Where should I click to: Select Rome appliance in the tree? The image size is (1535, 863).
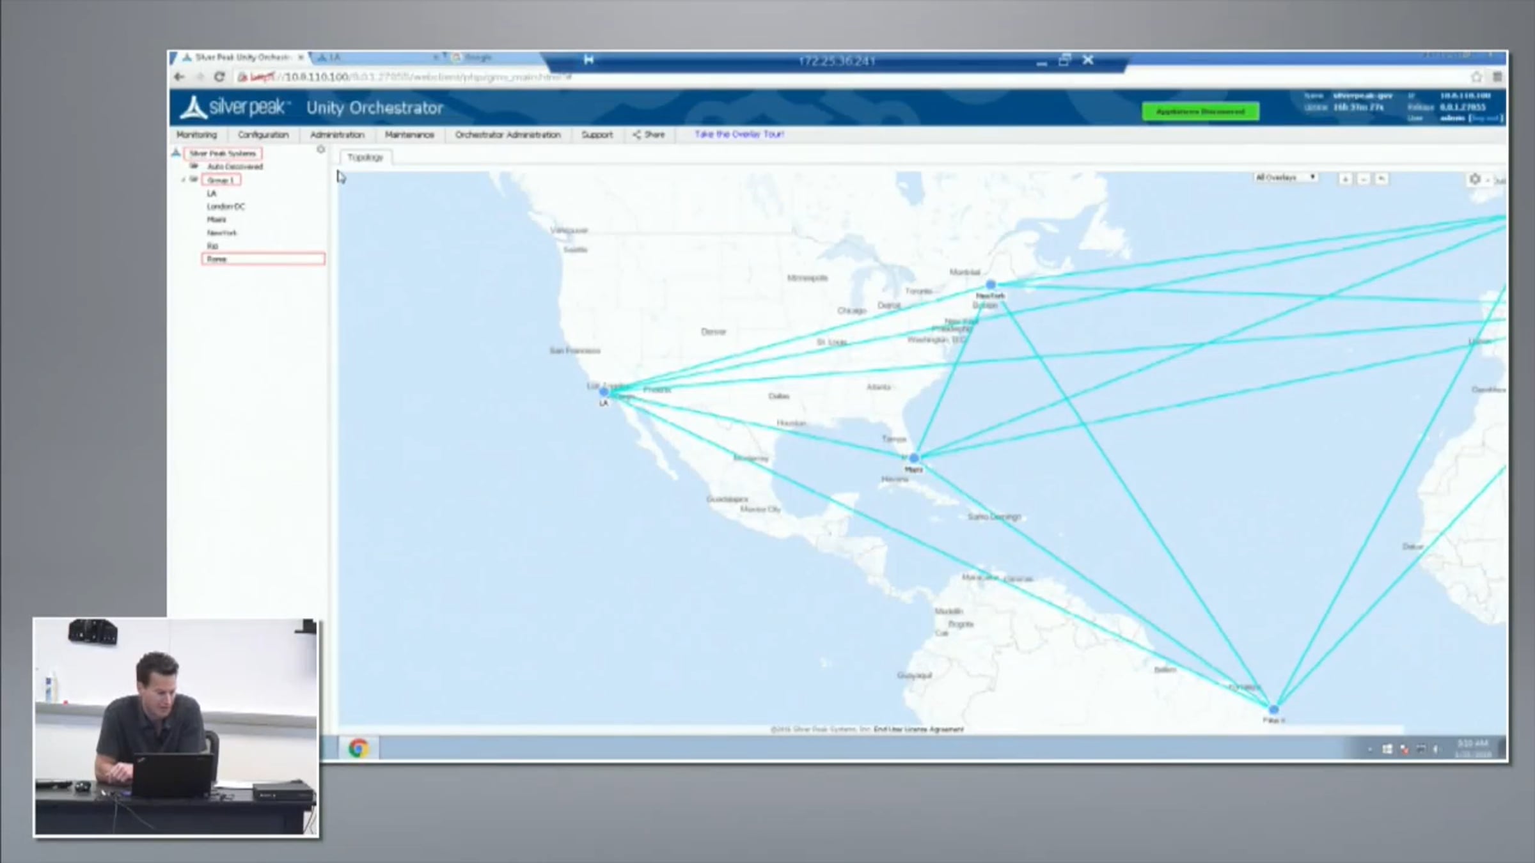point(217,259)
